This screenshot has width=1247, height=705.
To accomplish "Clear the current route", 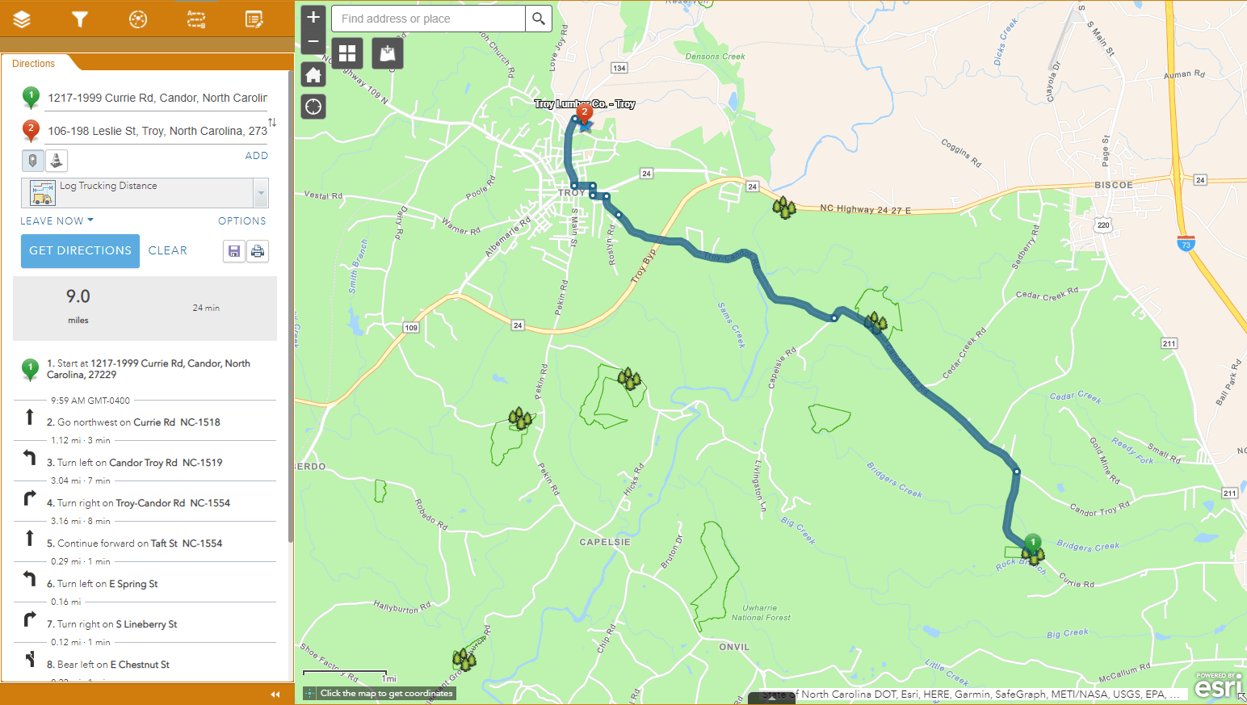I will pyautogui.click(x=168, y=251).
